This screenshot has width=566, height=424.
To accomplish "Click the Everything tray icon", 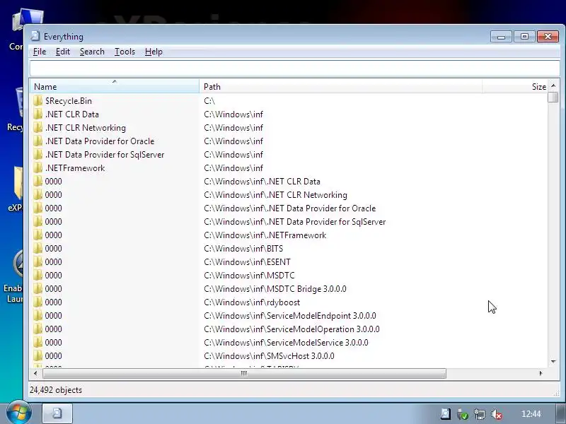I will click(x=446, y=414).
